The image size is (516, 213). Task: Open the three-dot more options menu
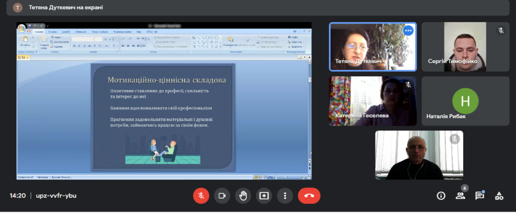click(x=285, y=196)
